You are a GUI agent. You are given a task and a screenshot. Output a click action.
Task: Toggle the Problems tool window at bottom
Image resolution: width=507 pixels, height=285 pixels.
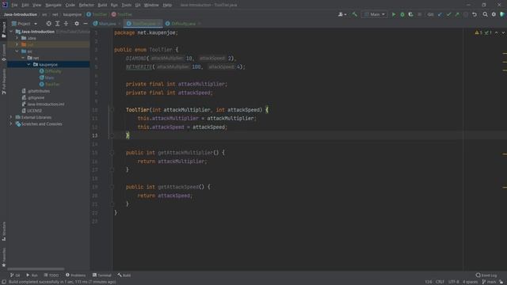[x=76, y=275]
